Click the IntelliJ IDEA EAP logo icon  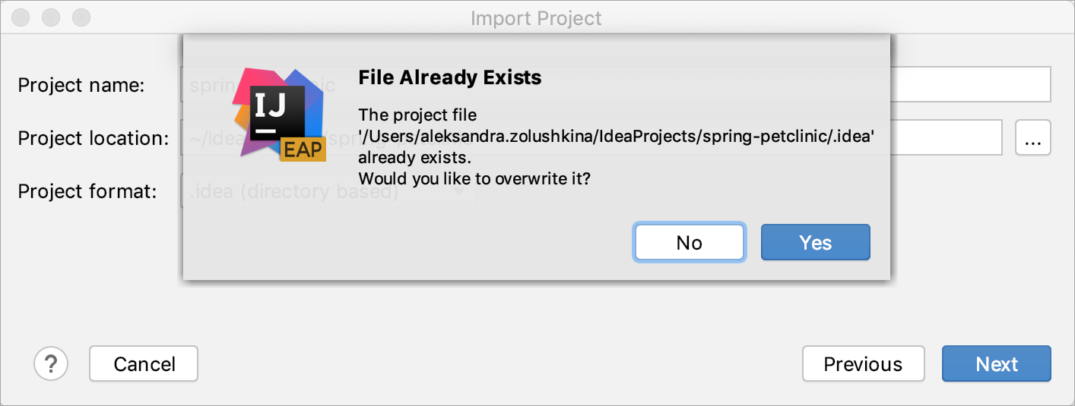pyautogui.click(x=279, y=114)
